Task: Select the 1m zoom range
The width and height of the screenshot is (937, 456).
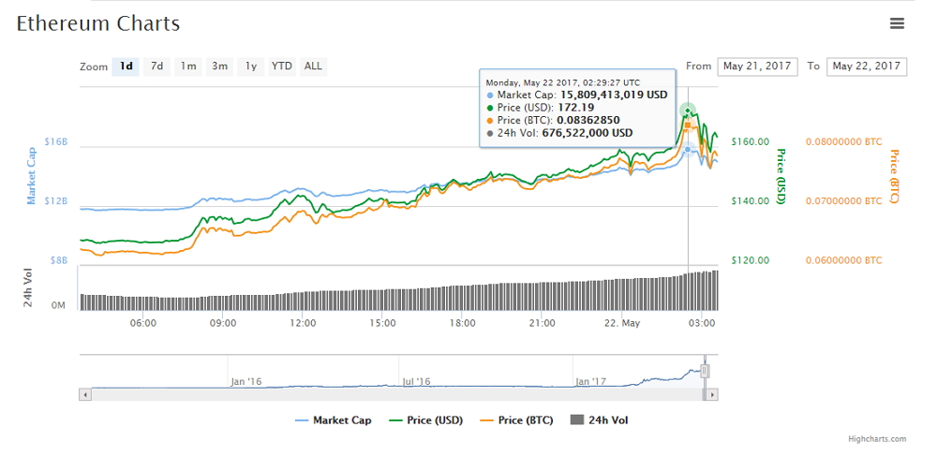Action: [x=188, y=66]
